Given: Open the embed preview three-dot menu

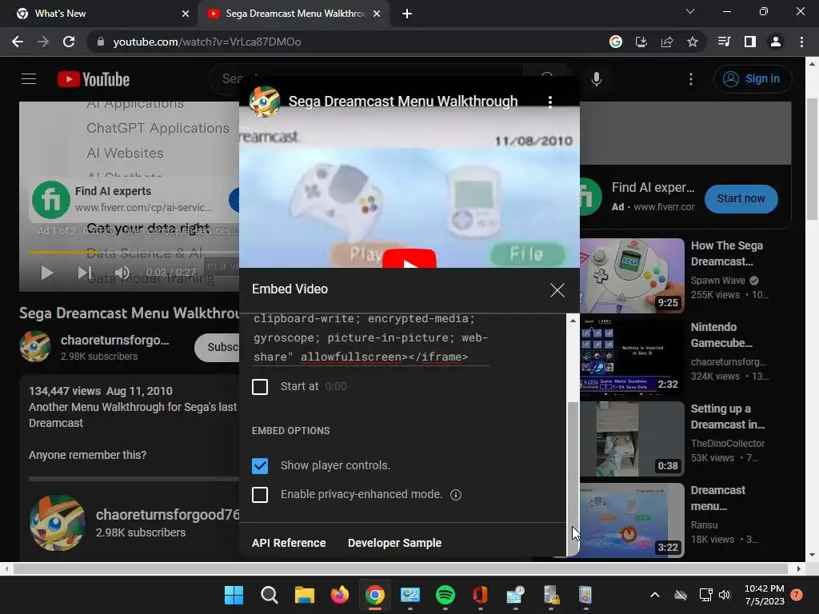Looking at the screenshot, I should [x=550, y=102].
